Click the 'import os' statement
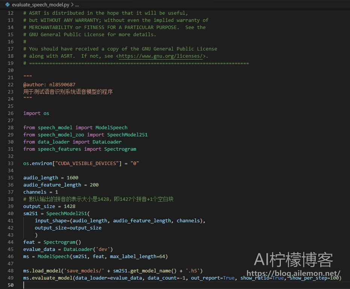The width and height of the screenshot is (350, 289). click(36, 113)
